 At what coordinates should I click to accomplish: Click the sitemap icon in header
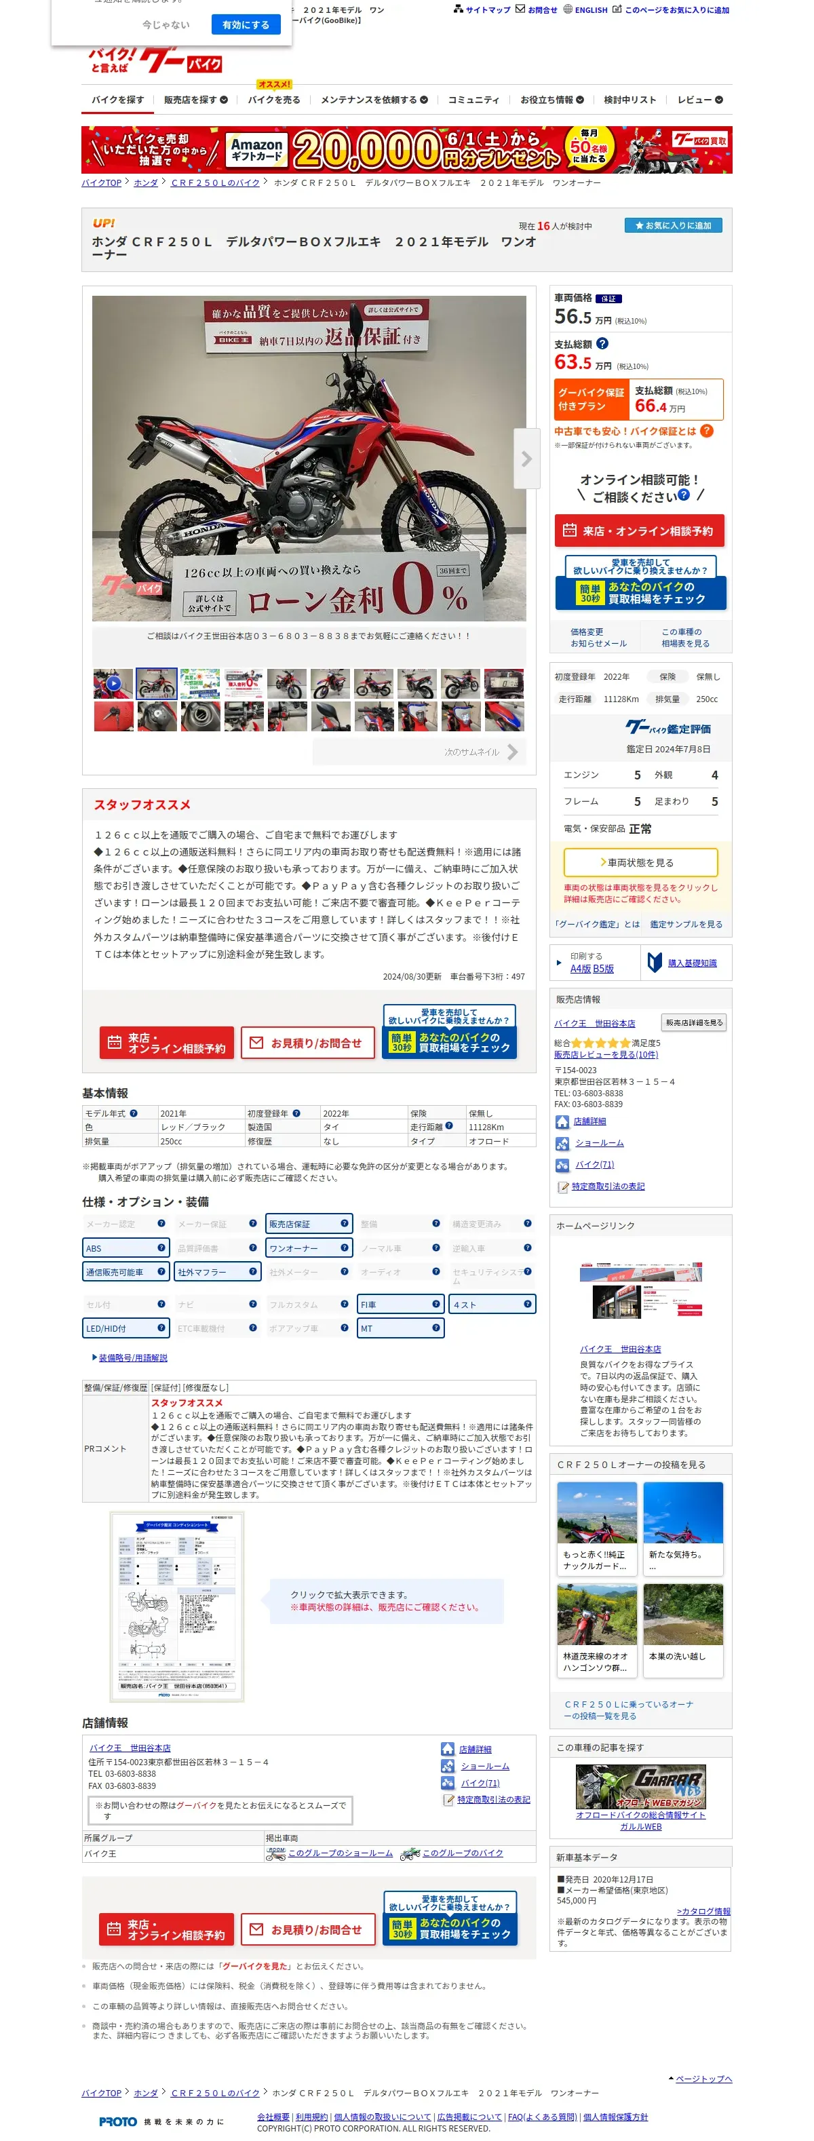[458, 9]
